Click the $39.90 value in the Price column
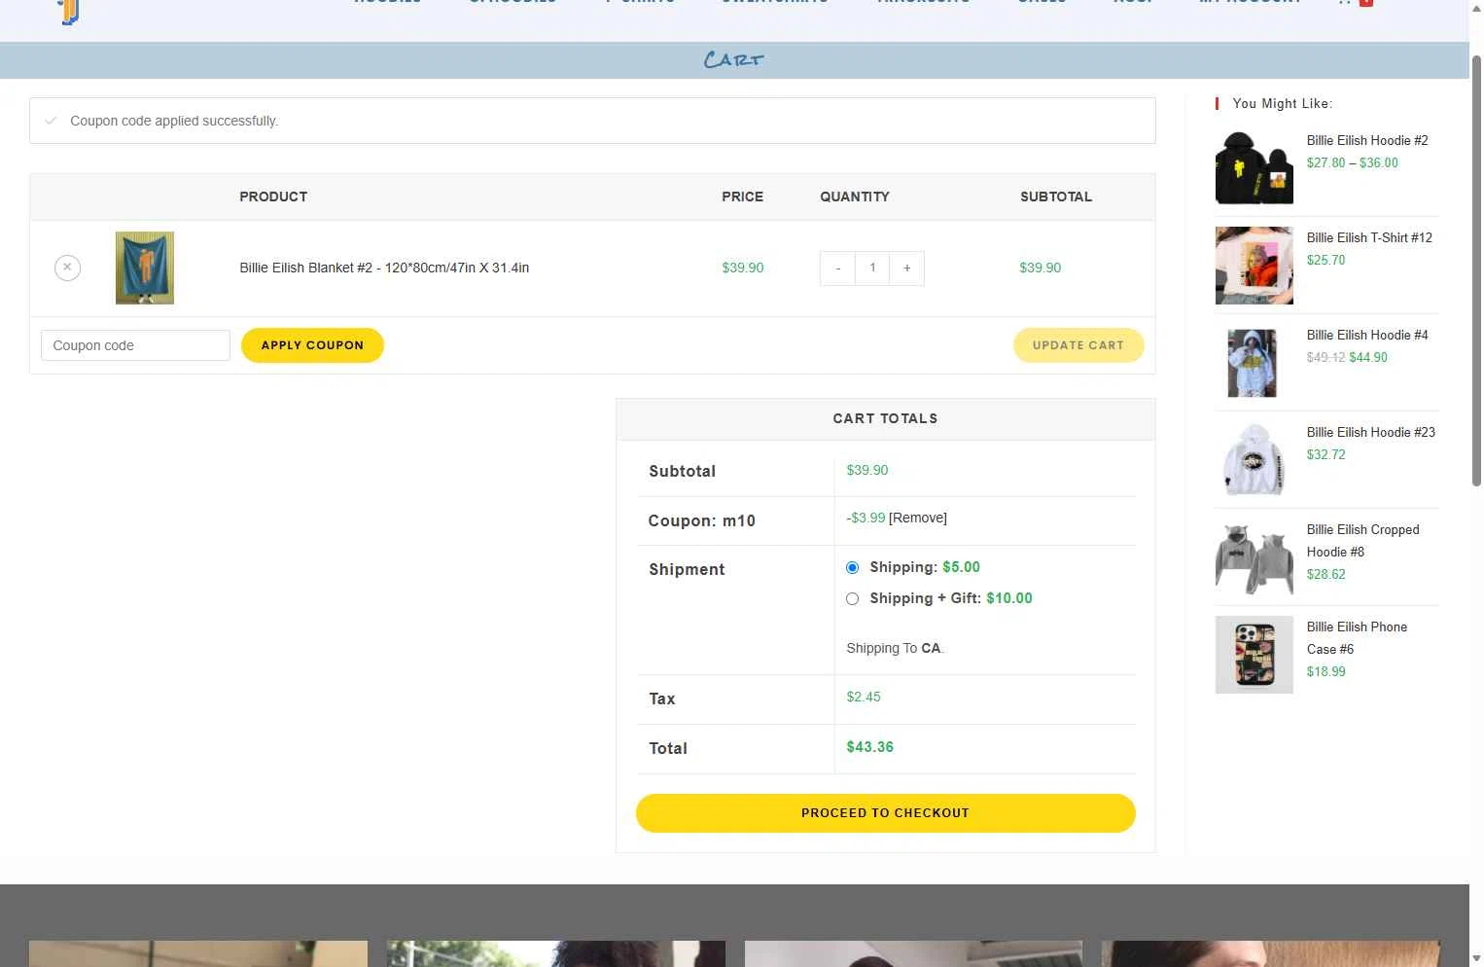This screenshot has height=967, width=1484. pyautogui.click(x=743, y=268)
